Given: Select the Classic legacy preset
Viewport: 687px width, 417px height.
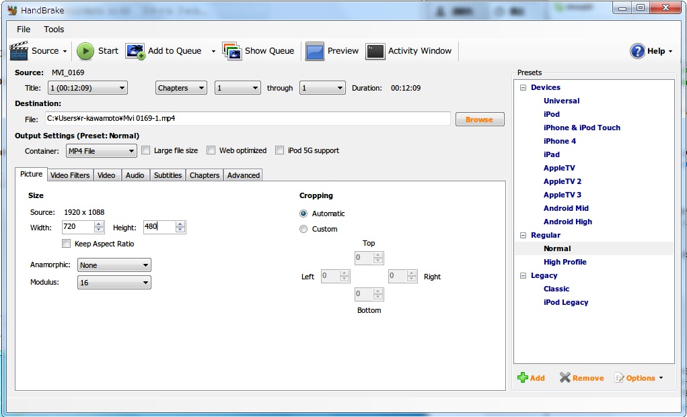Looking at the screenshot, I should click(556, 289).
